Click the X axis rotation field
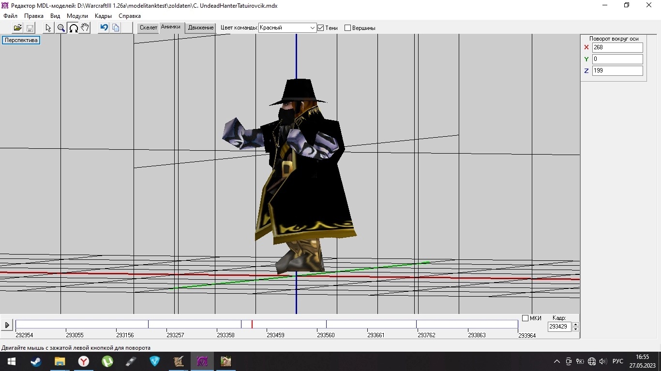The image size is (661, 371). tap(617, 47)
